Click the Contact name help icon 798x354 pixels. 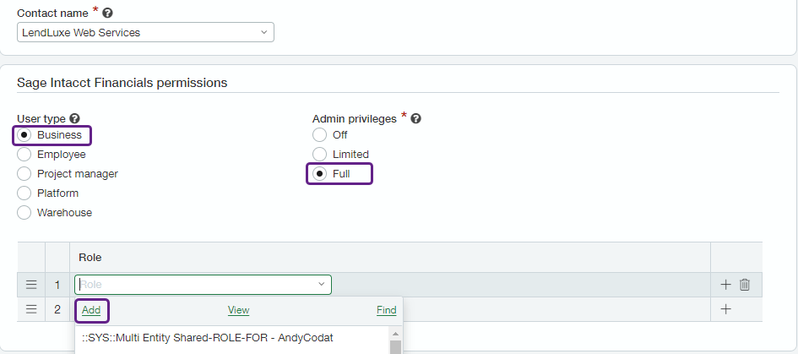tap(107, 14)
